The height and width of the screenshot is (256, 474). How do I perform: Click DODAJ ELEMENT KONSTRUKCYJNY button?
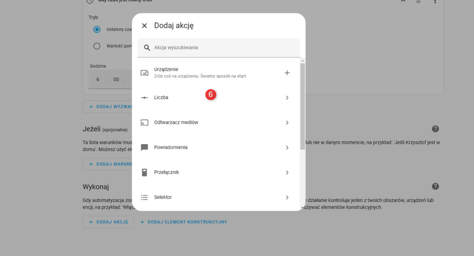[187, 222]
